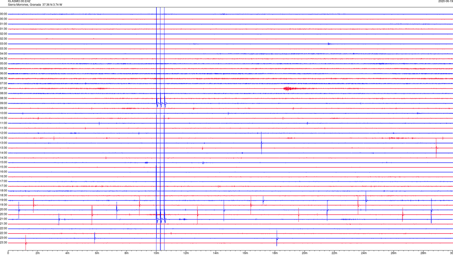Select the 00:30 trace time label
The width and height of the screenshot is (453, 255).
pyautogui.click(x=3, y=19)
